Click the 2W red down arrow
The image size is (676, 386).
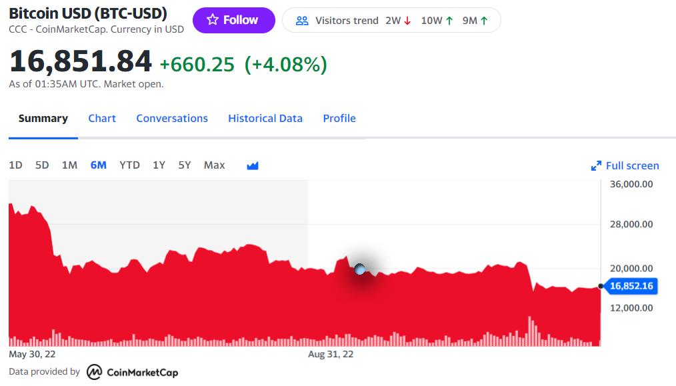click(407, 21)
